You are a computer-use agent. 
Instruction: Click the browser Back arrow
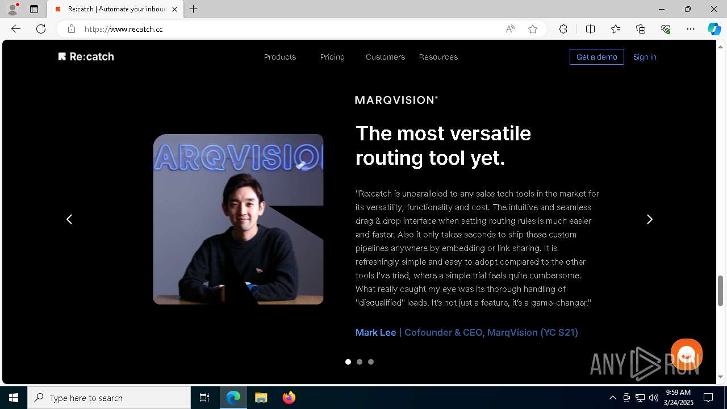pos(16,29)
